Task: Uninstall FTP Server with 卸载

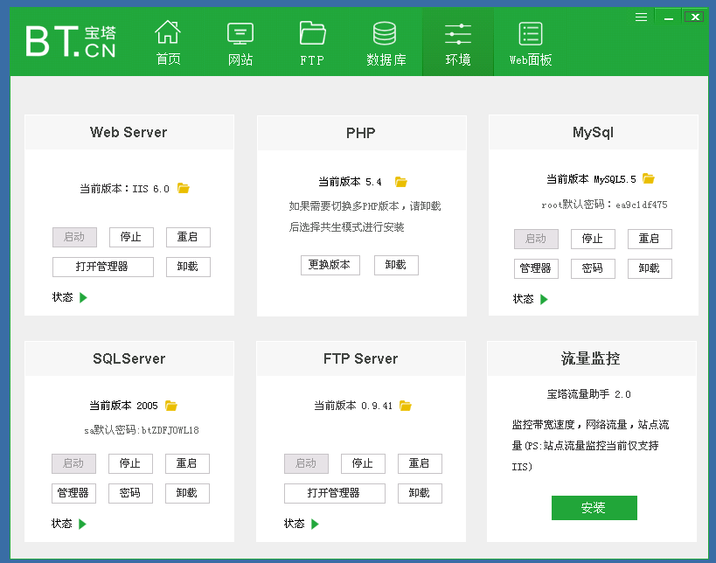Action: tap(420, 493)
